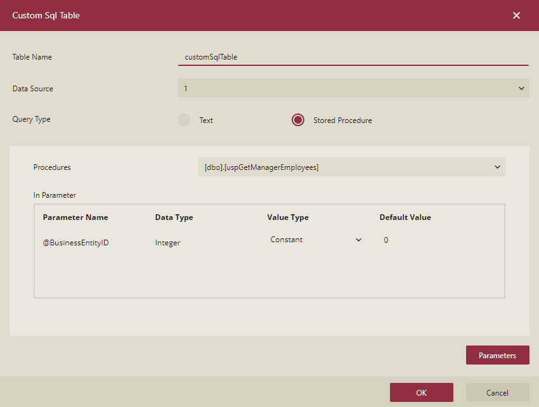Image resolution: width=539 pixels, height=407 pixels.
Task: Click the In Parameter section label
Action: coord(55,195)
